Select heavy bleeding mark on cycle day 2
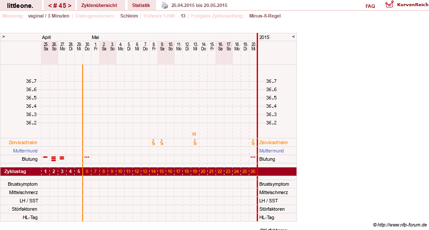The image size is (429, 230). point(54,159)
